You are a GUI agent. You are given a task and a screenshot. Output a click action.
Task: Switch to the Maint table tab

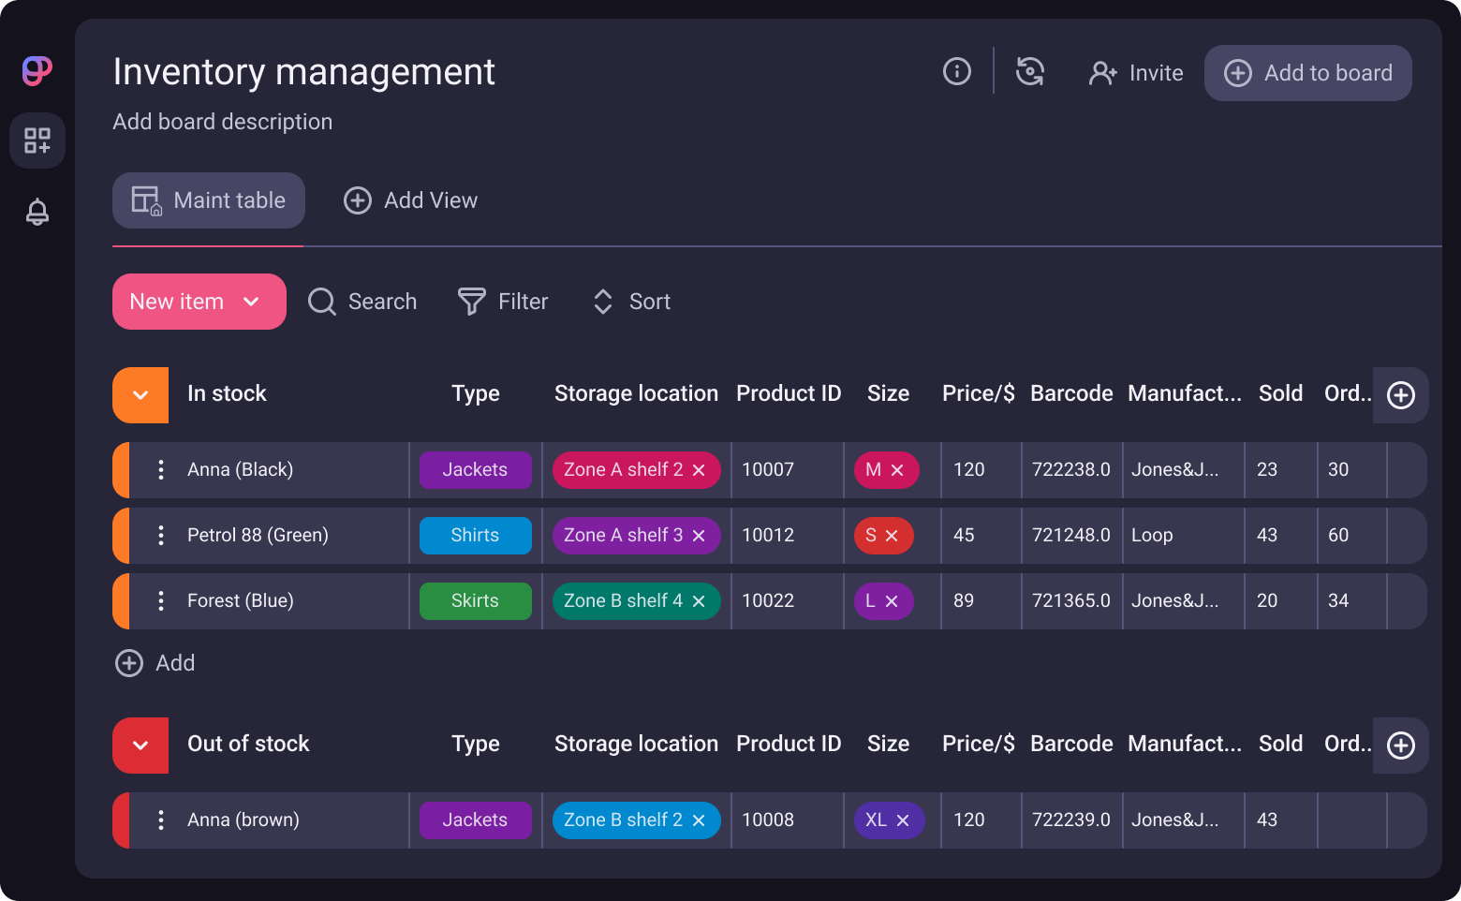click(x=209, y=200)
